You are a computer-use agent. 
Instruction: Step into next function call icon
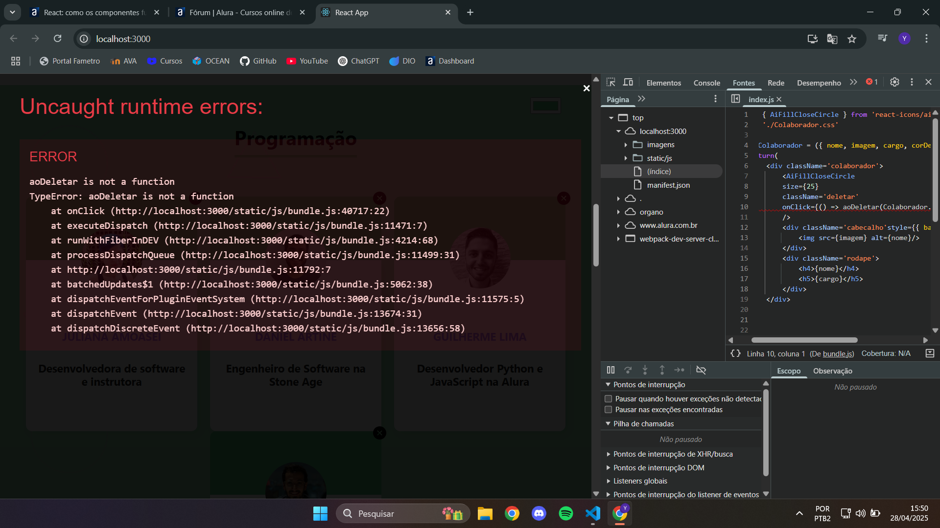point(645,370)
